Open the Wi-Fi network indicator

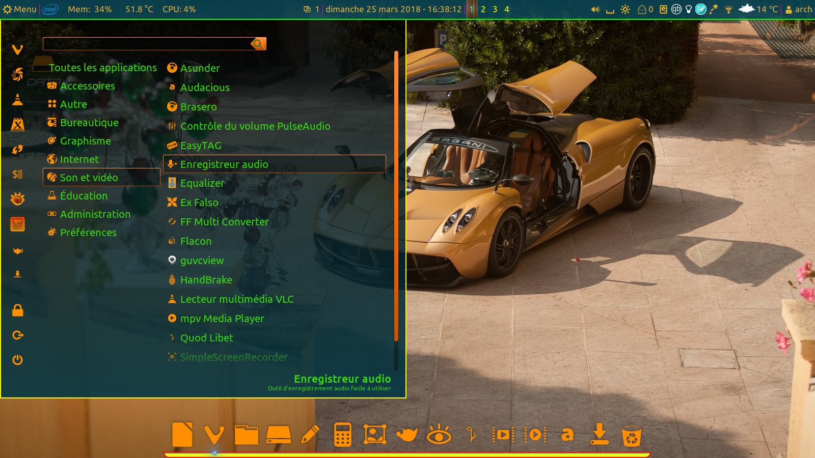point(728,9)
